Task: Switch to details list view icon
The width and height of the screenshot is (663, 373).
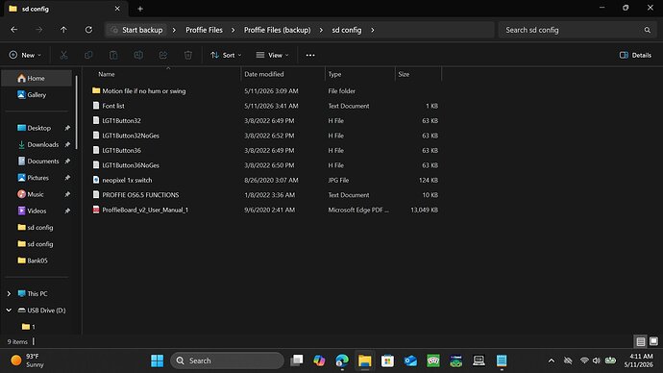Action: coord(641,341)
